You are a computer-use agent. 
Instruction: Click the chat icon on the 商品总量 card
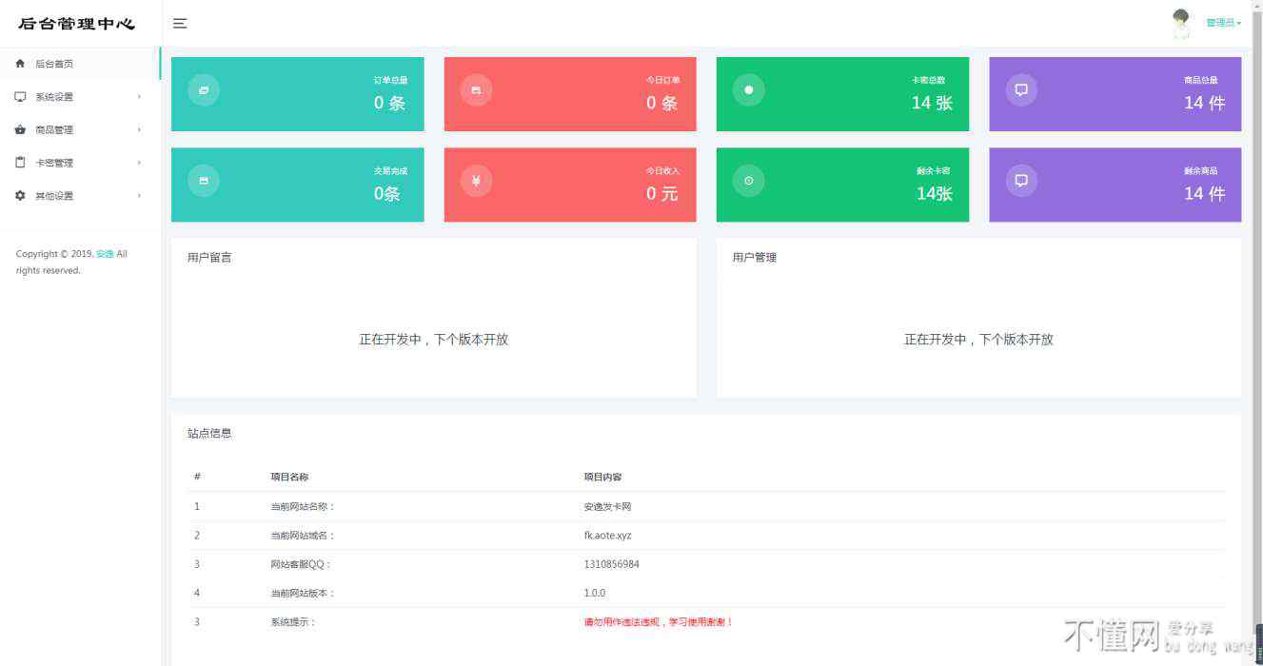(1021, 90)
